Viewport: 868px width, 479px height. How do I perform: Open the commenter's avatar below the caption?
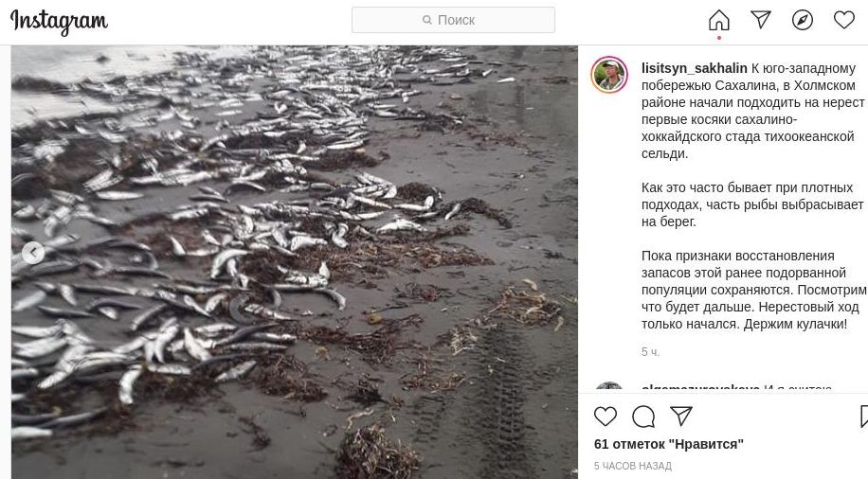click(x=609, y=388)
